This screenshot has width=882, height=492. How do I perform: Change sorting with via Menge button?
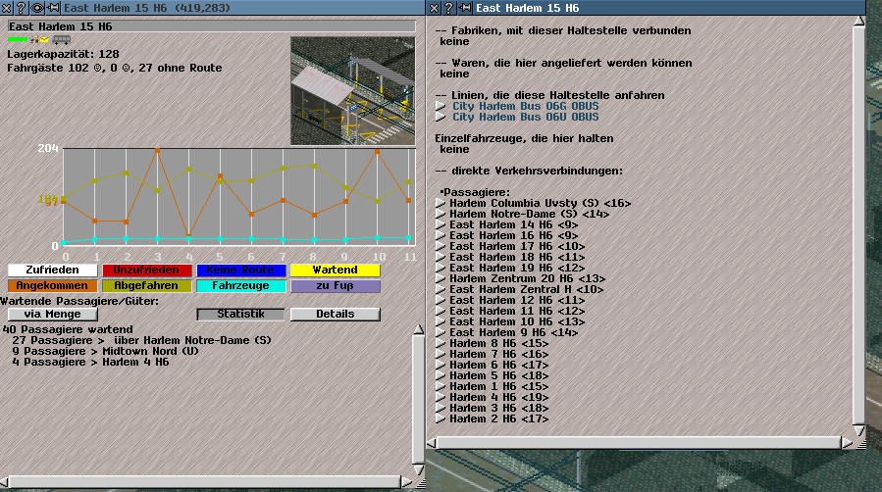[x=52, y=315]
